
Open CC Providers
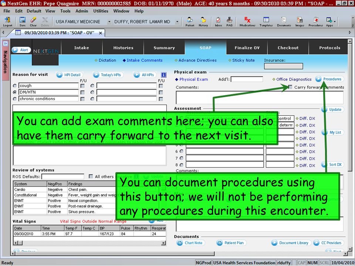point(328,243)
